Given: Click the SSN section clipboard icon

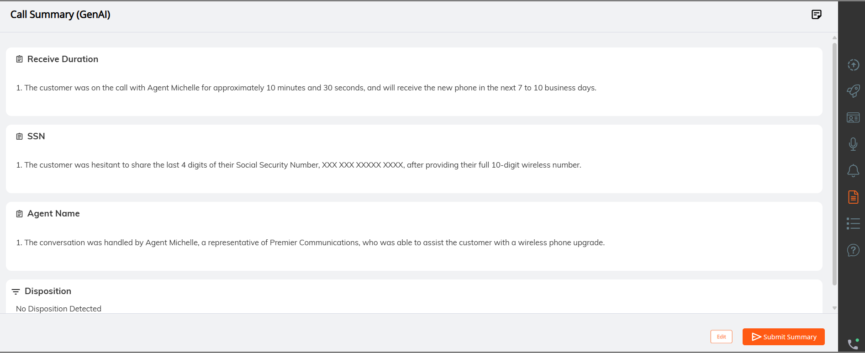Looking at the screenshot, I should click(19, 137).
